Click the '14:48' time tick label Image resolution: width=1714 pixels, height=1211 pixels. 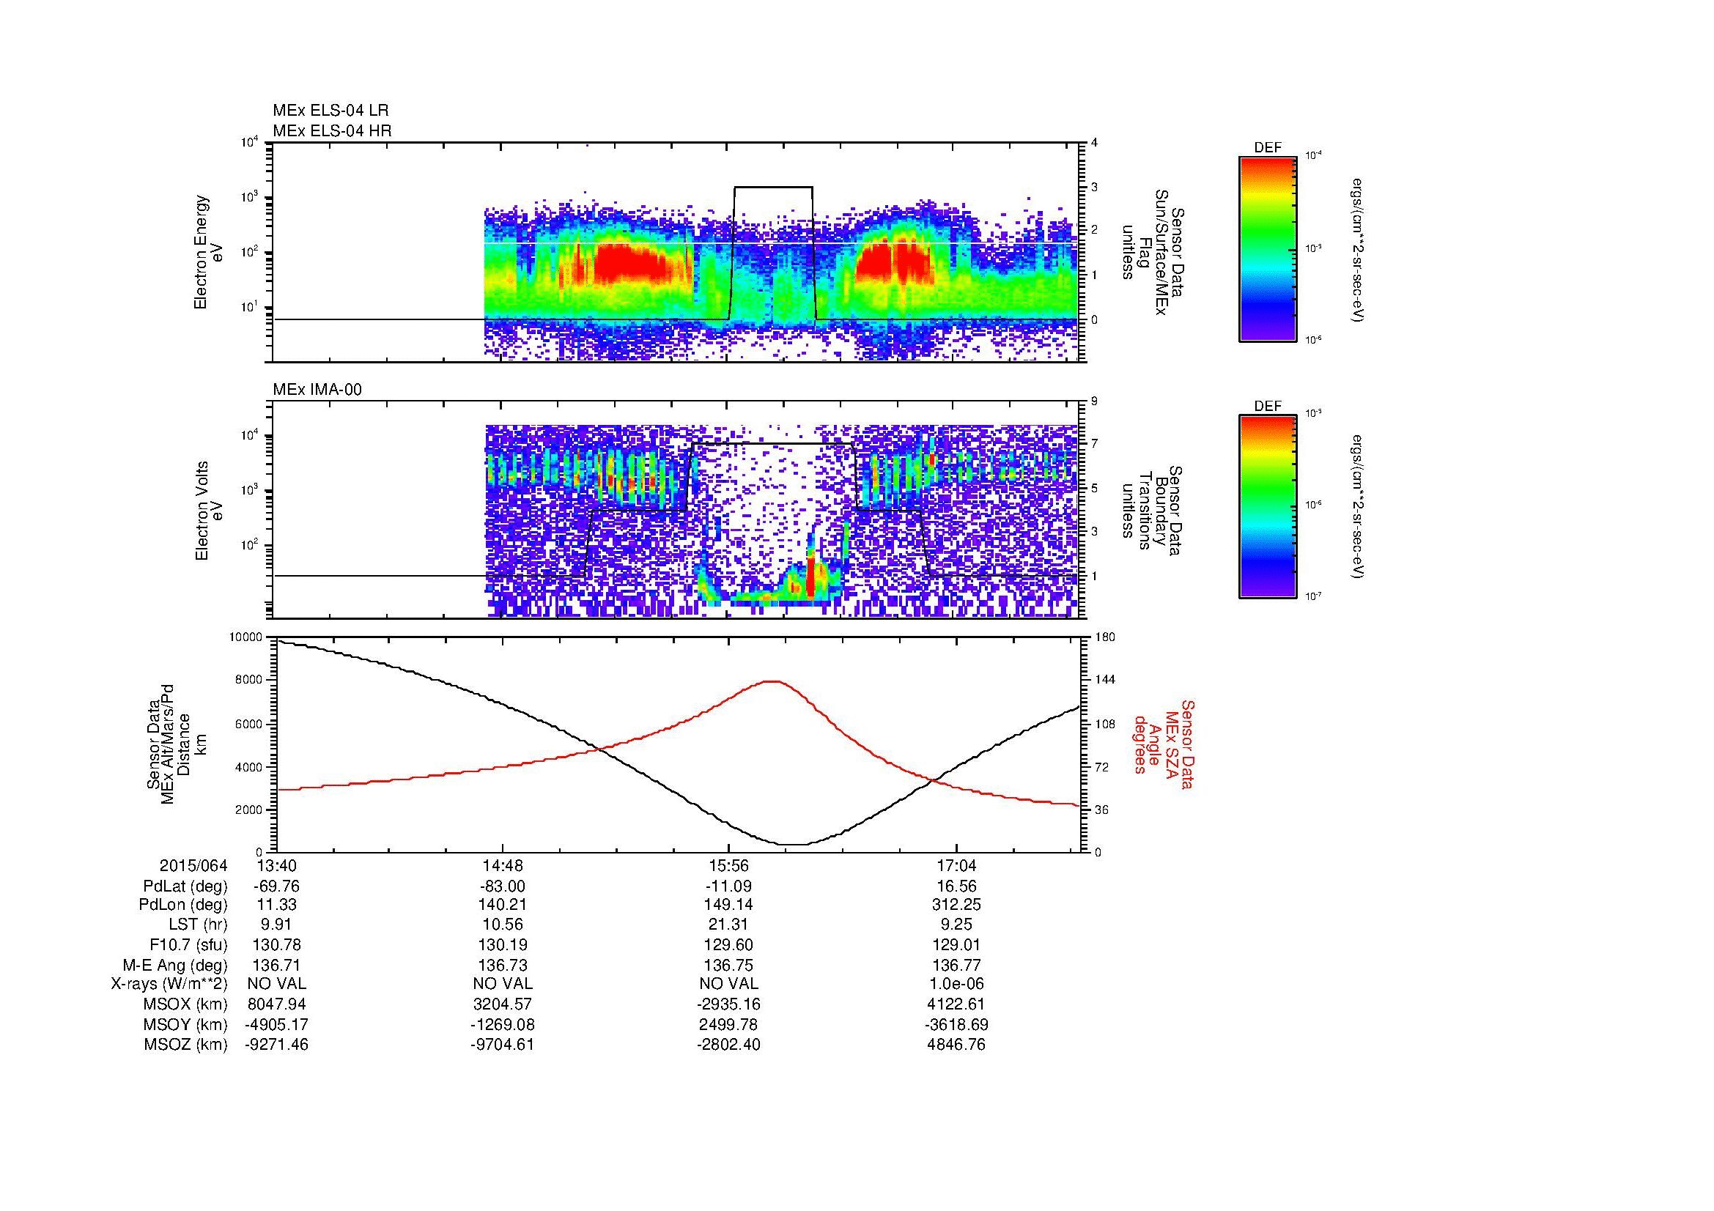(503, 865)
